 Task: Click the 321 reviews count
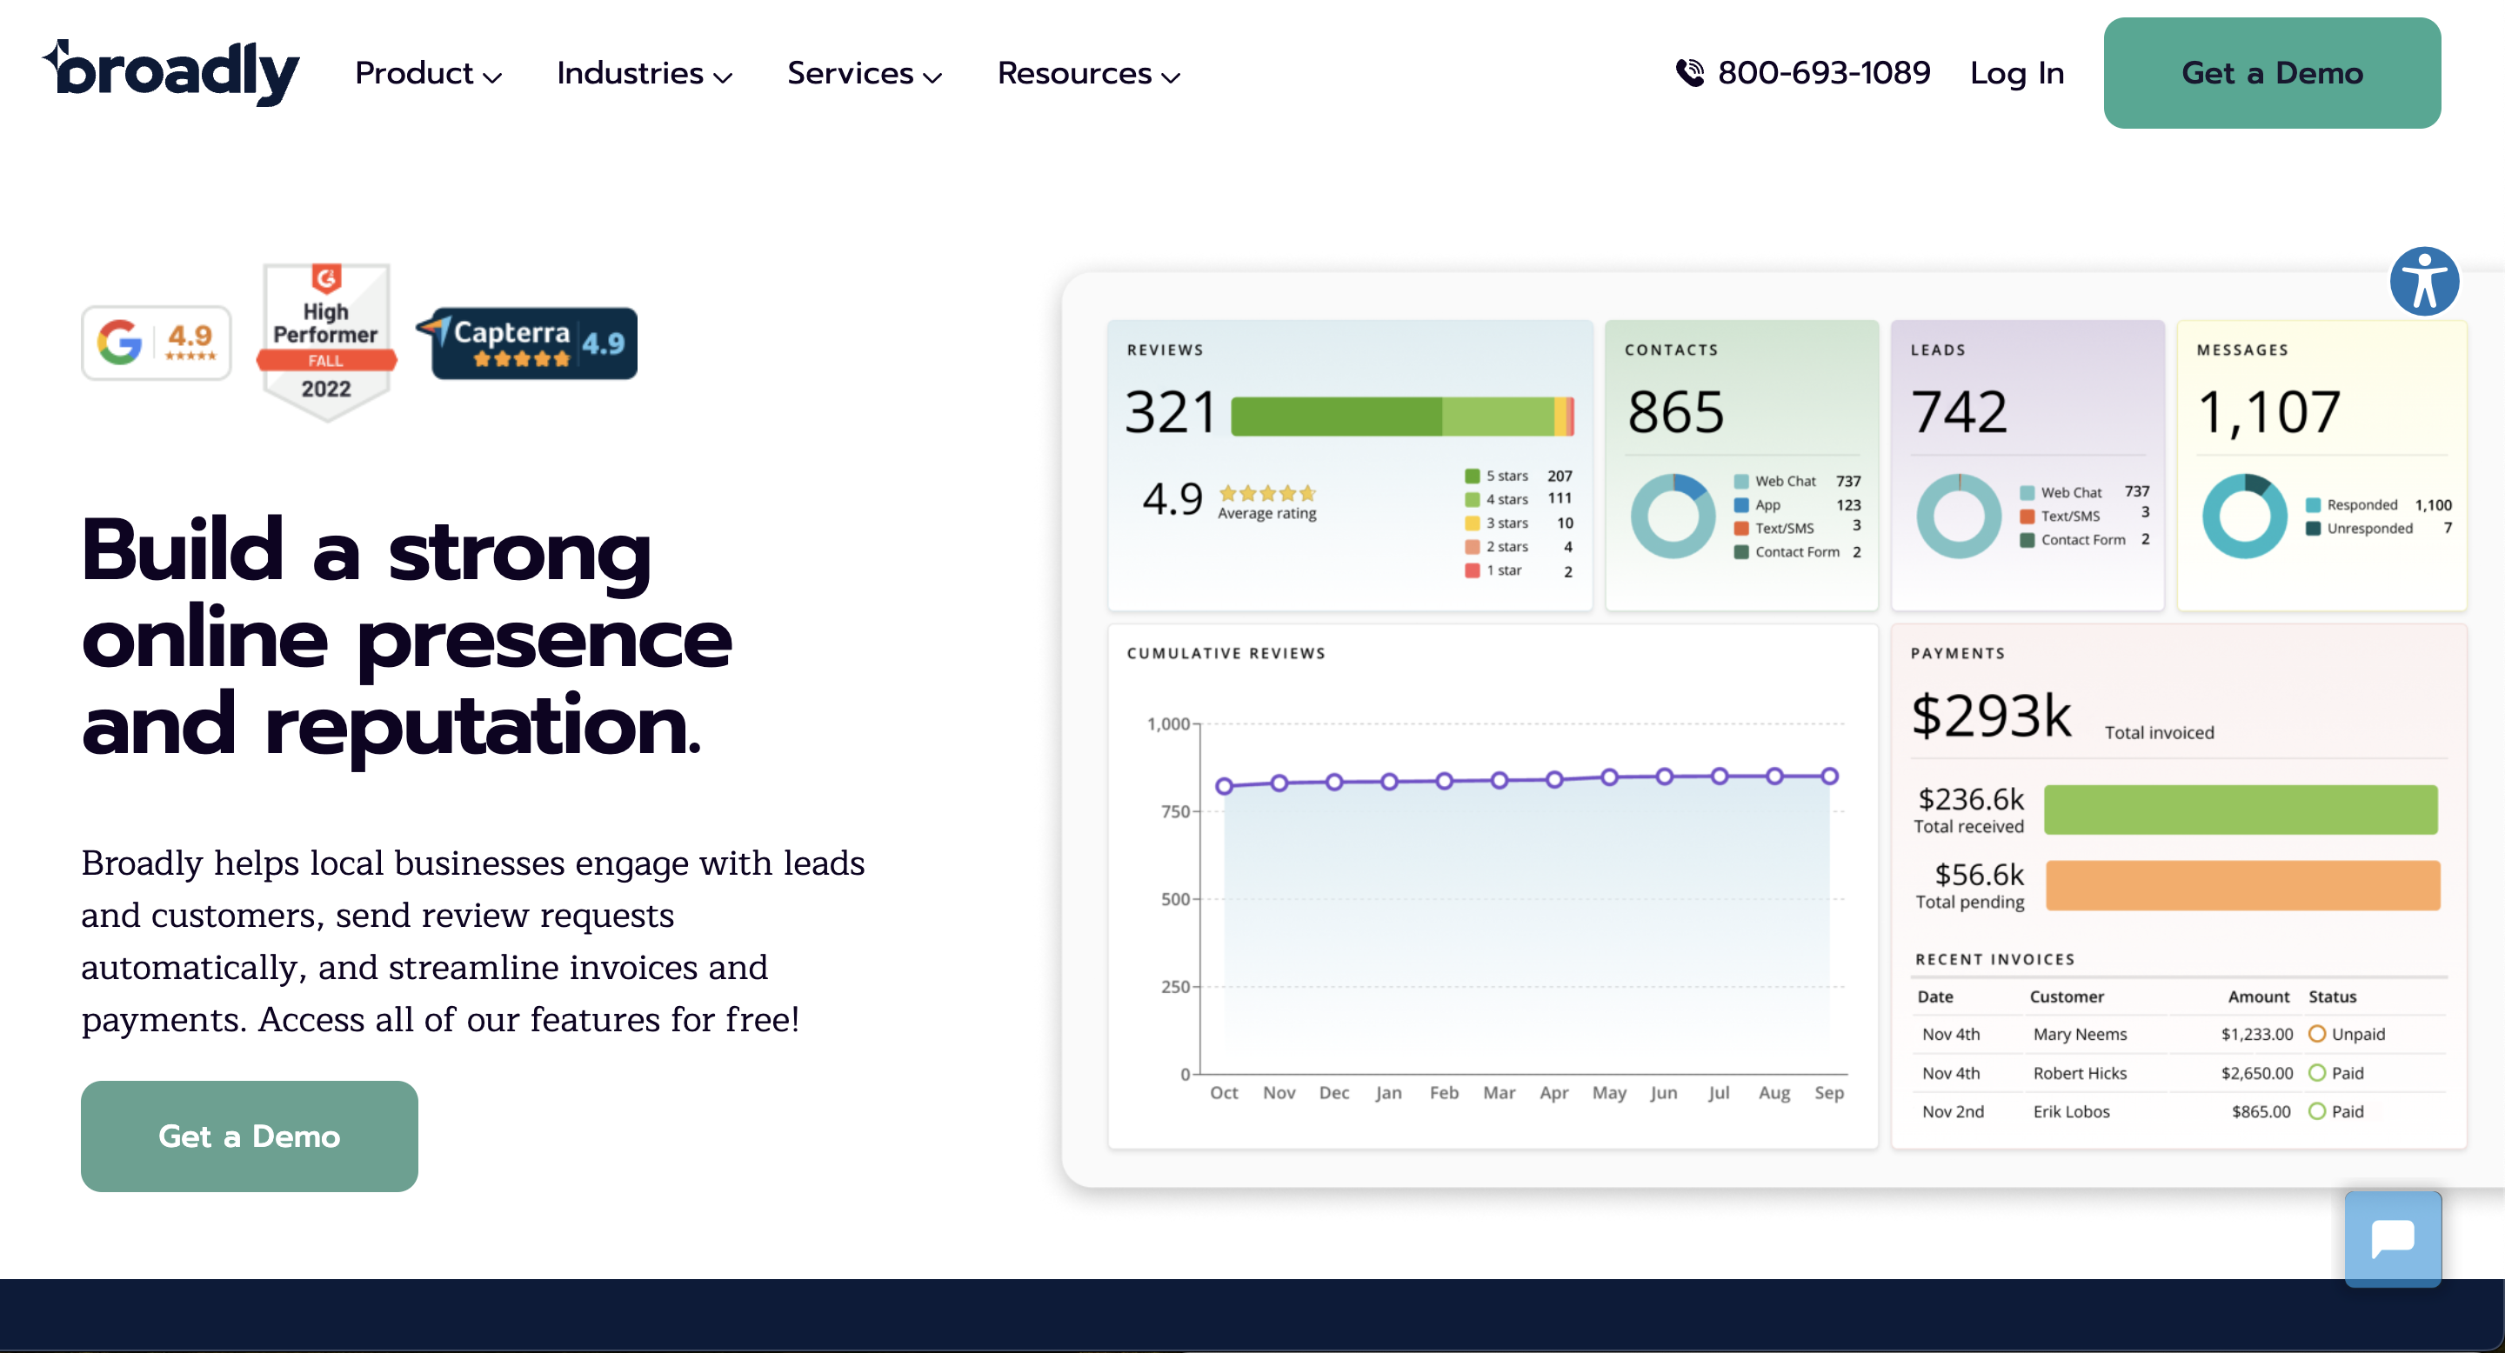(1171, 412)
